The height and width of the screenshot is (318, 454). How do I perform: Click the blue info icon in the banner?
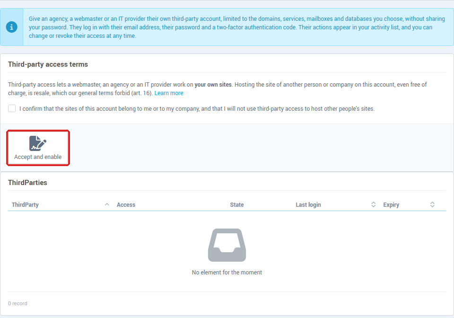click(x=11, y=27)
